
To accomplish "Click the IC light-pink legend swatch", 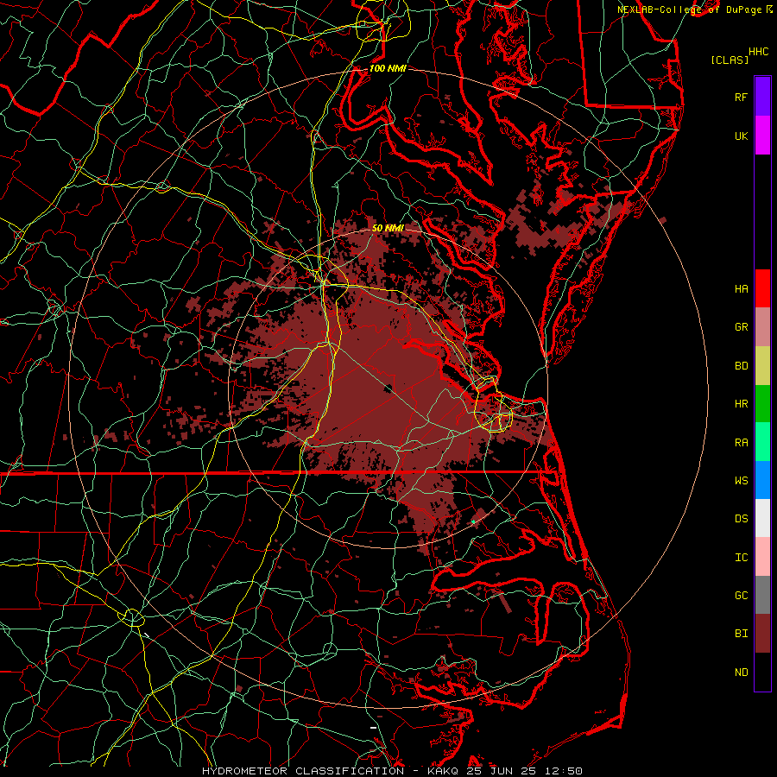I will point(762,557).
